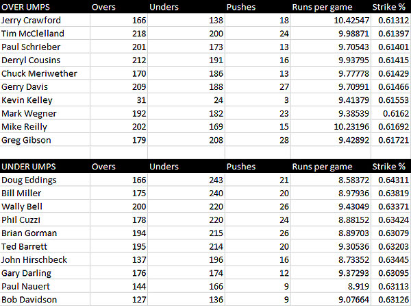Select the Chuck Meriwether name cell
The width and height of the screenshot is (411, 306).
point(45,73)
